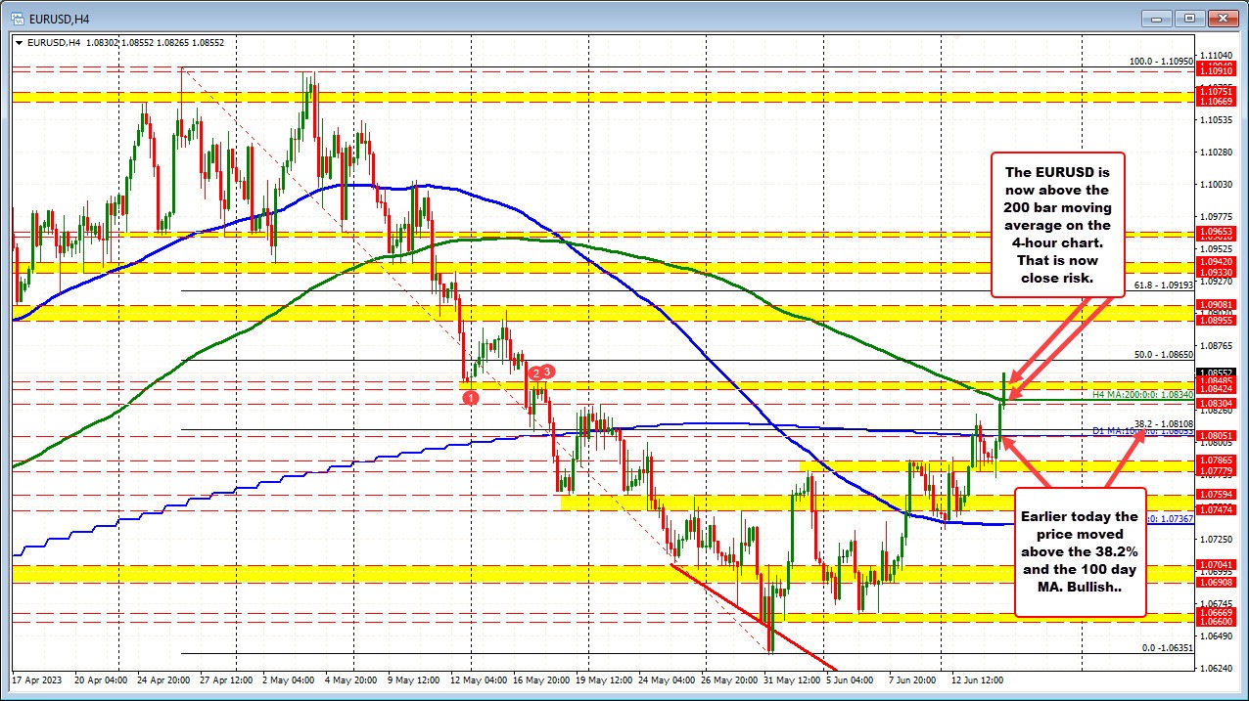1249x701 pixels.
Task: Click the EURUSD,H4 title bar tab
Action: (x=61, y=17)
